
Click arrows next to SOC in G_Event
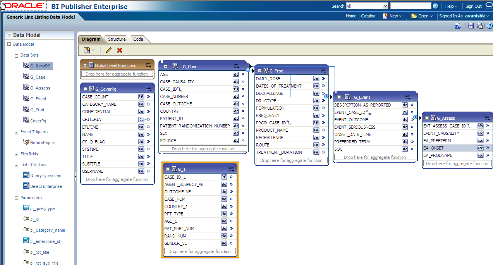(412, 149)
